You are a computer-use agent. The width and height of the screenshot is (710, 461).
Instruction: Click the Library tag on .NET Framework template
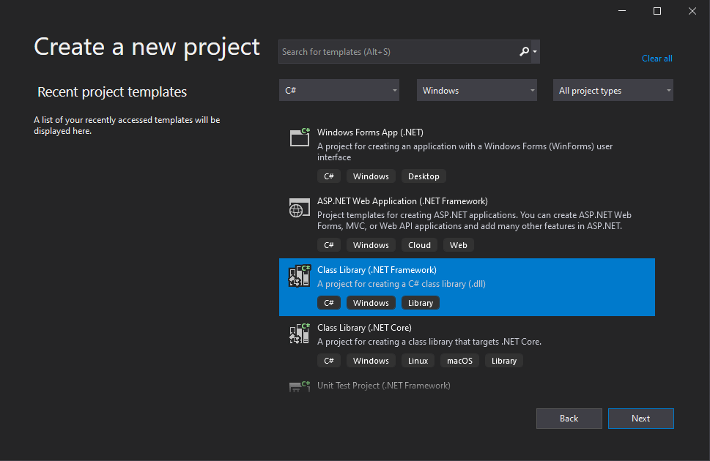click(x=421, y=303)
